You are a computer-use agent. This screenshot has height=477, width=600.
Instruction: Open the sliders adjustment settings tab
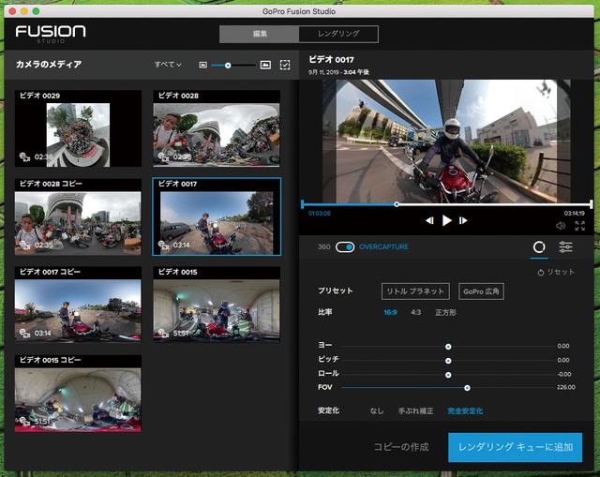click(565, 247)
